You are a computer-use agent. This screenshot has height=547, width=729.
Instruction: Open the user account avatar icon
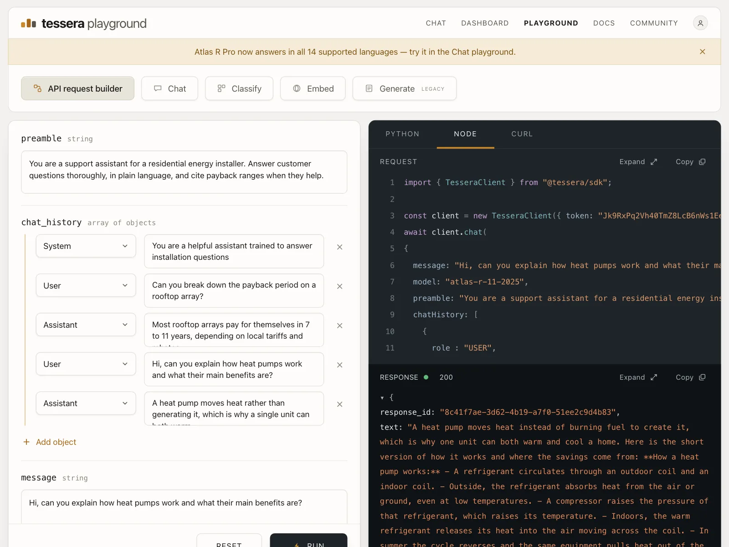(x=700, y=23)
